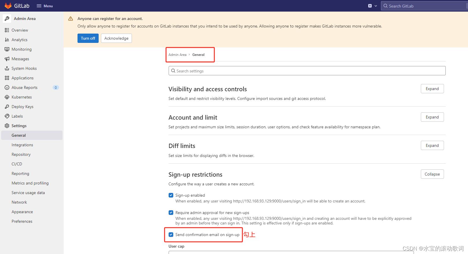Image resolution: width=468 pixels, height=254 pixels.
Task: Click the magnifier icon in Search GitLab
Action: (386, 6)
